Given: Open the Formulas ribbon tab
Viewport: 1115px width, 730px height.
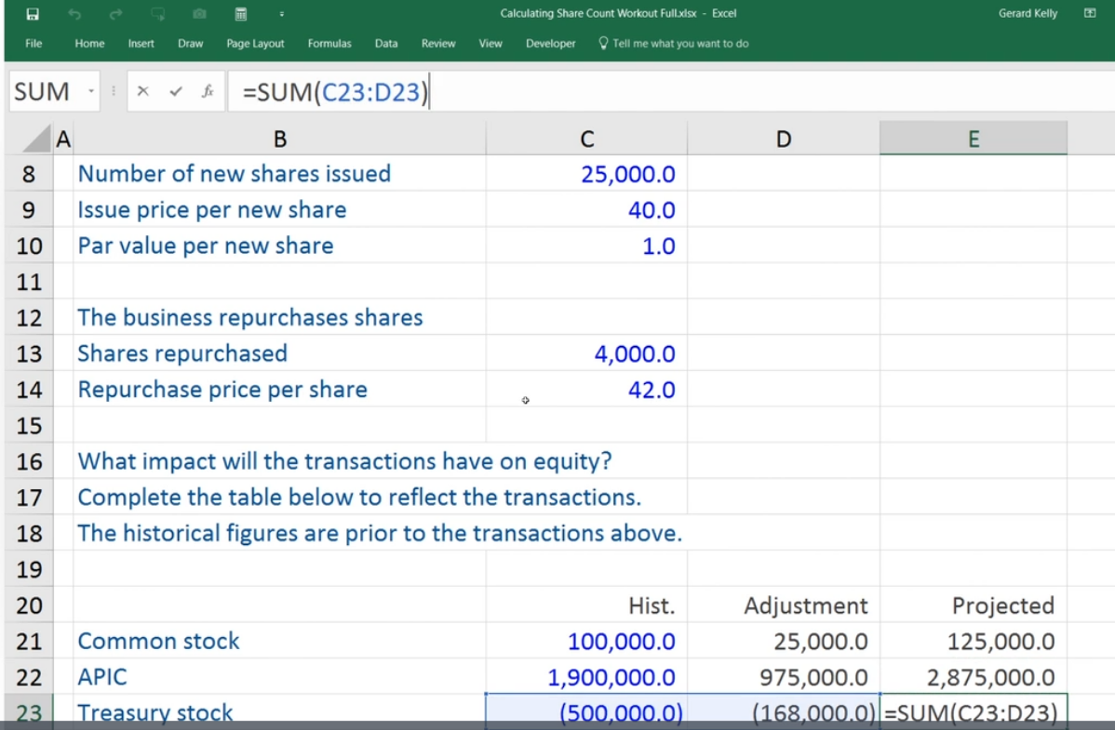Looking at the screenshot, I should tap(329, 44).
